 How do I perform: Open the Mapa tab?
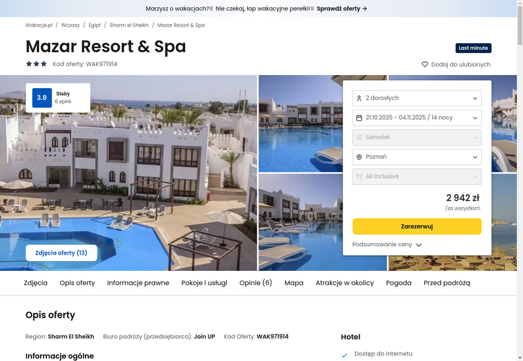294,283
